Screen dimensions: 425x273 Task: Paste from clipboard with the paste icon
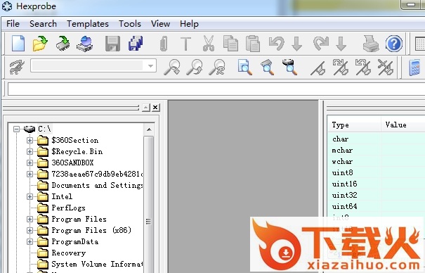point(253,44)
